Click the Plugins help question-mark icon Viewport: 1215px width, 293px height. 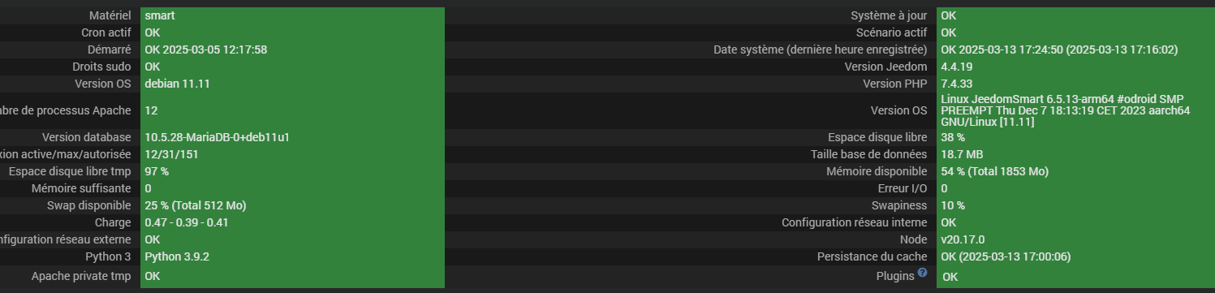922,274
